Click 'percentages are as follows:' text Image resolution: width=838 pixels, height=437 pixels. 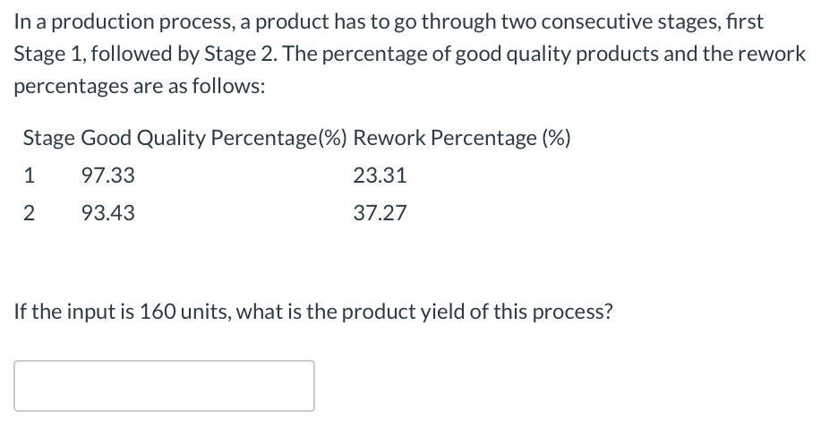pos(139,87)
